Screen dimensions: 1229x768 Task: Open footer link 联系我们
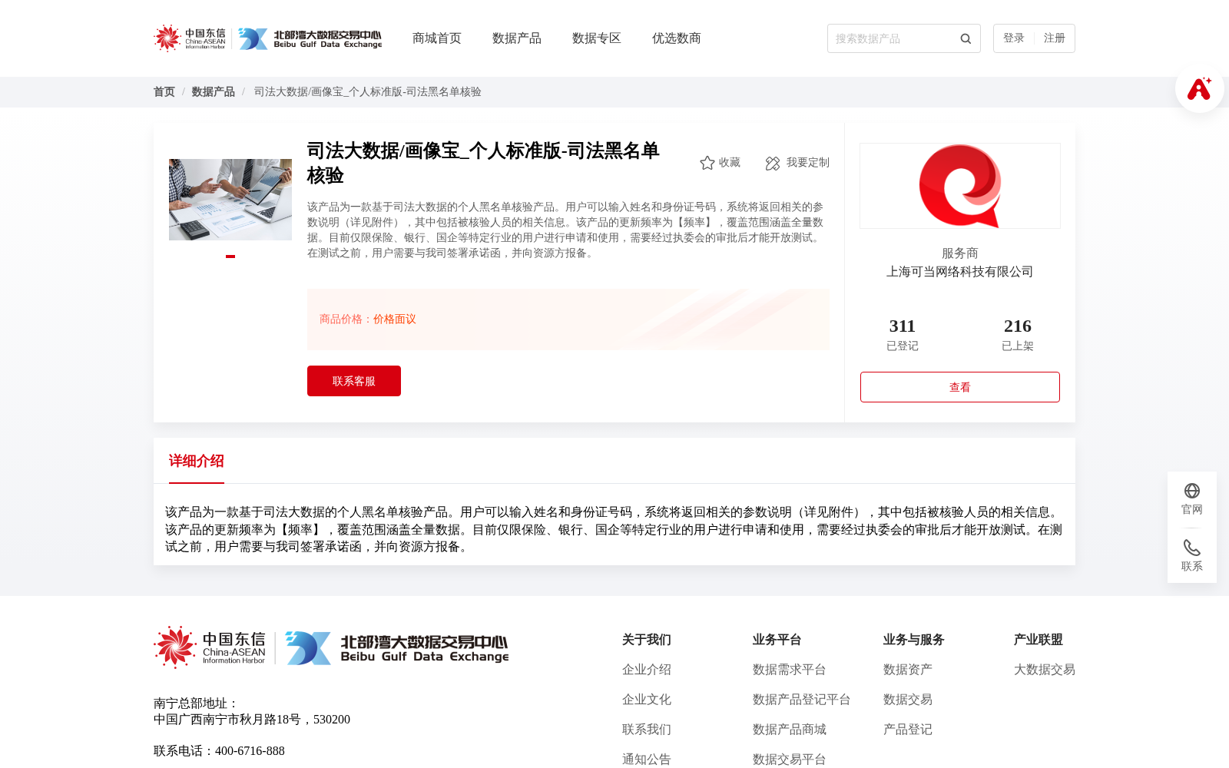coord(647,730)
